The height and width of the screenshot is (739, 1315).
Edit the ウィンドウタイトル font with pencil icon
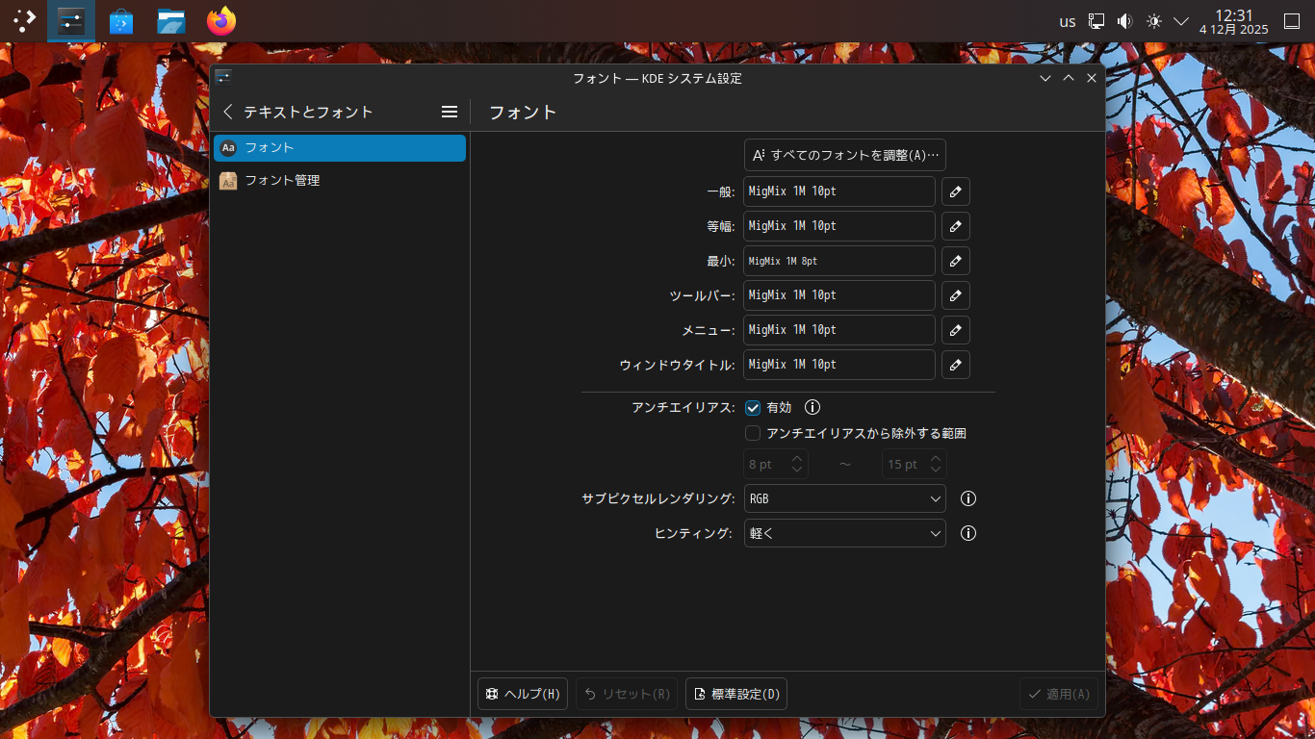click(x=955, y=365)
